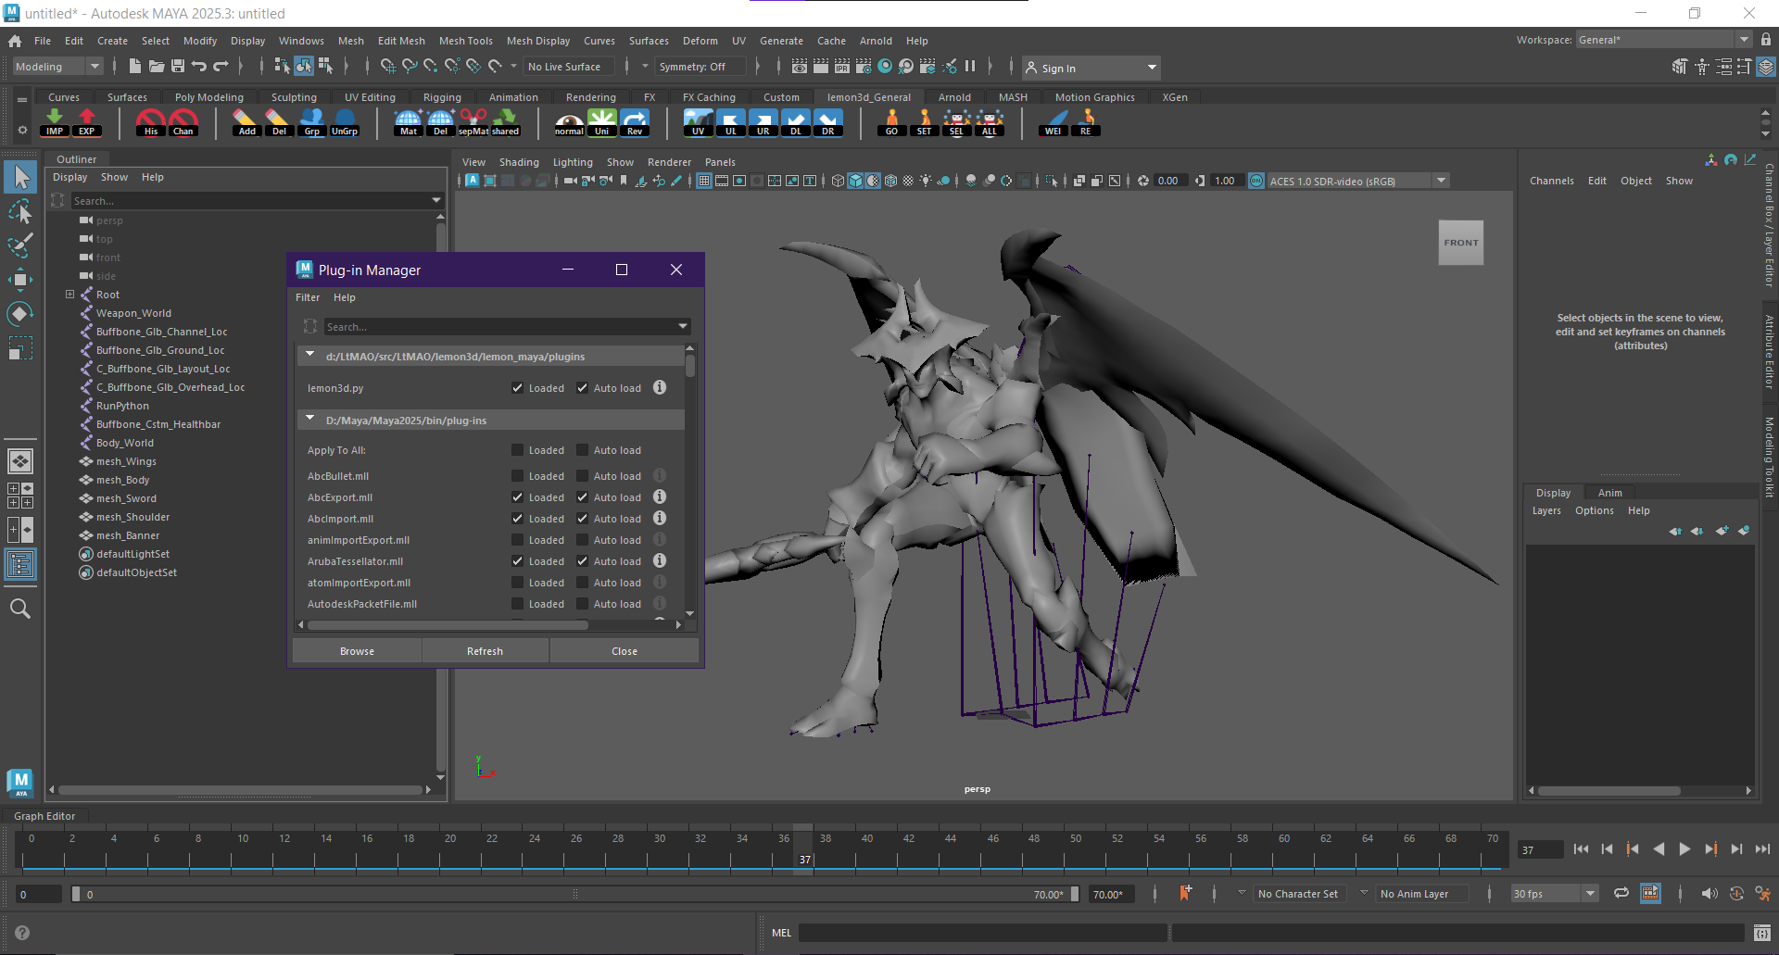Click the Browse button
The width and height of the screenshot is (1779, 955).
[x=357, y=651]
